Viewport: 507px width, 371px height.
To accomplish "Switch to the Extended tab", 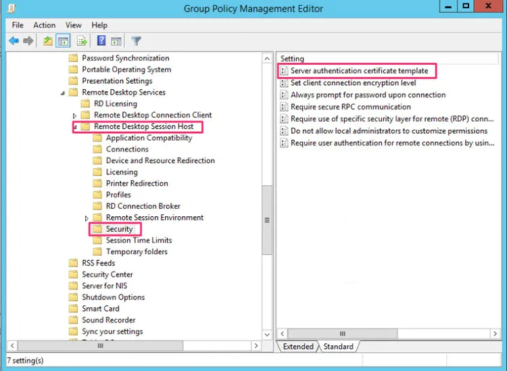I will coord(297,347).
